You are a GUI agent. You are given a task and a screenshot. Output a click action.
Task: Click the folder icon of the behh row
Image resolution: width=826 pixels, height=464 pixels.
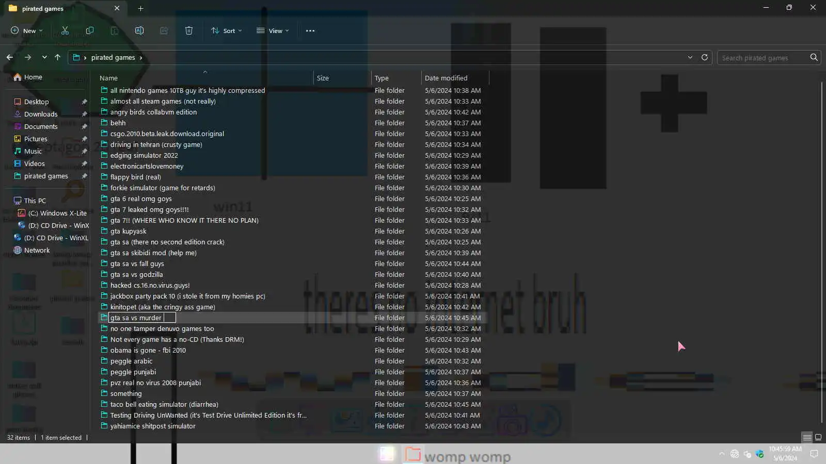[x=104, y=123]
